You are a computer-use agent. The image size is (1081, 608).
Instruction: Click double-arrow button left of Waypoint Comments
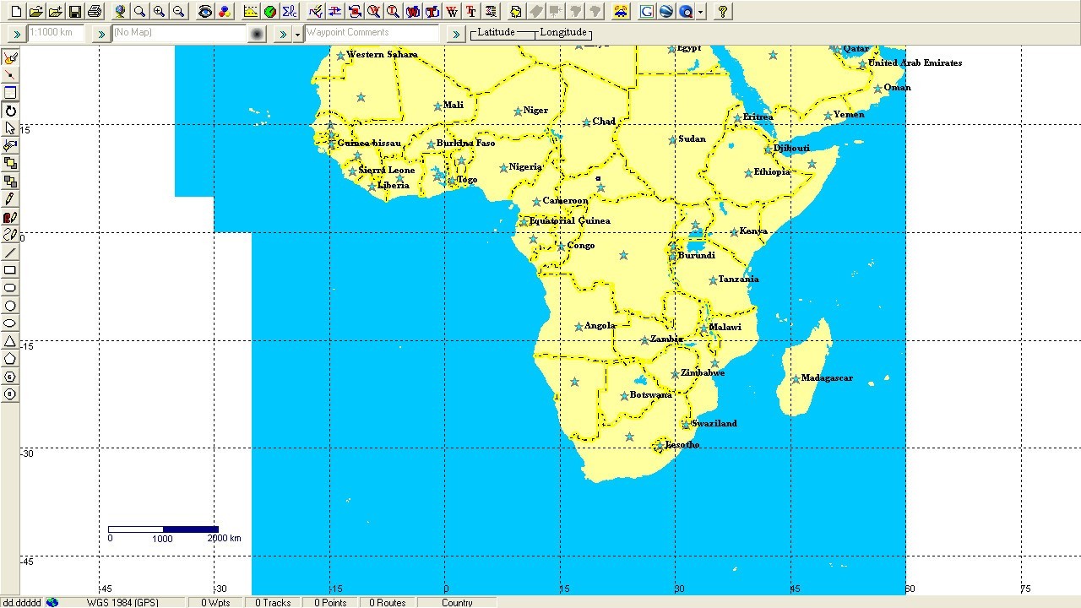tap(283, 34)
